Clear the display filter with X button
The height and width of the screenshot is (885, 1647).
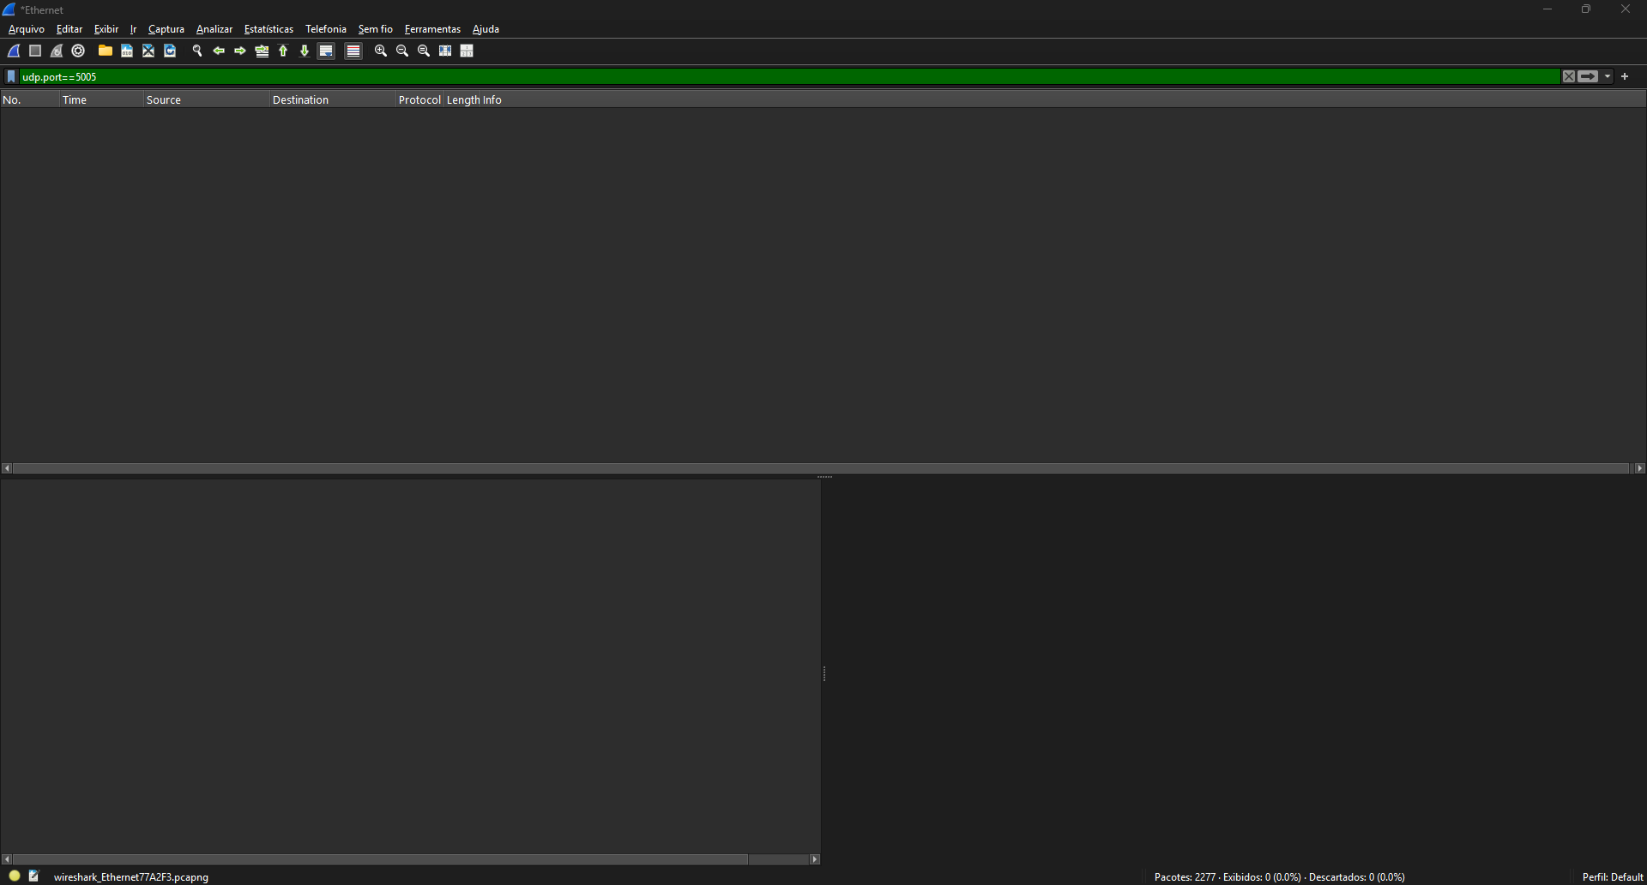coord(1568,77)
